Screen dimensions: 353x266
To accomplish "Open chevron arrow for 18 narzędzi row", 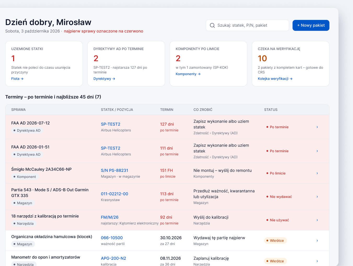I will 317,220.
